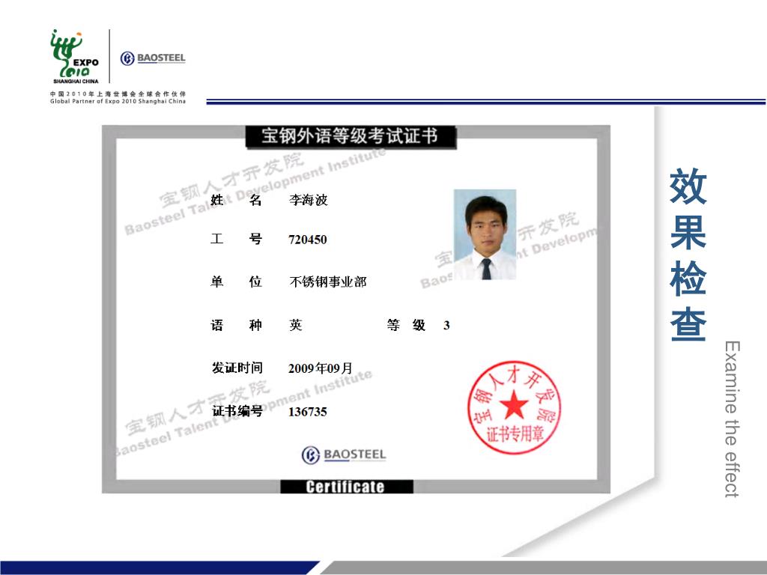Click the 证书编号 label
Image resolution: width=767 pixels, height=575 pixels.
point(237,411)
